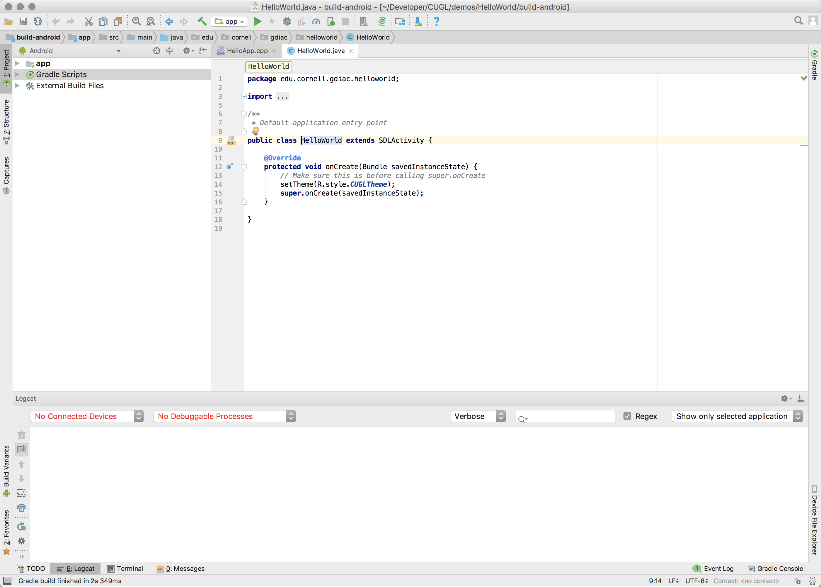Expand the collapsed import fold marker
The width and height of the screenshot is (821, 587).
tap(244, 96)
